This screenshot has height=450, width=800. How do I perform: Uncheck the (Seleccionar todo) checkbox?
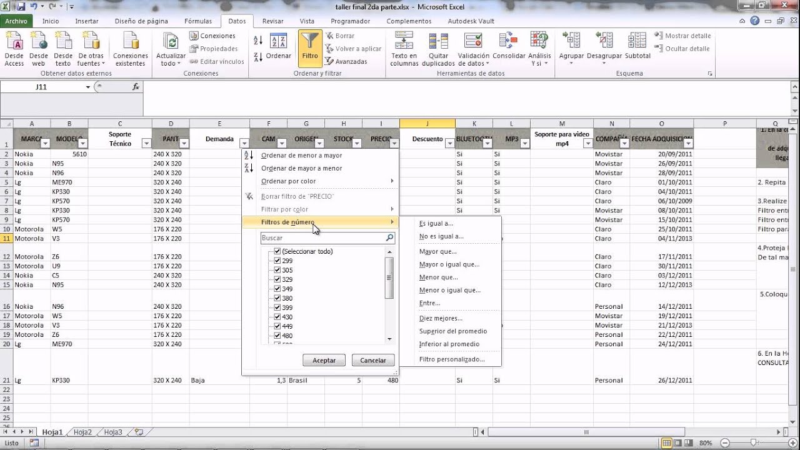[x=277, y=251]
